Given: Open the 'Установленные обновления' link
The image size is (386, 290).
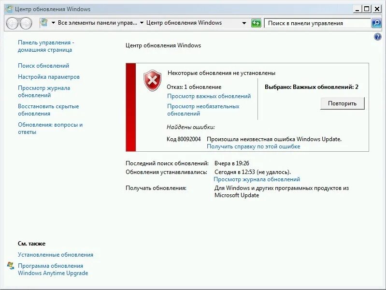Looking at the screenshot, I should [56, 255].
